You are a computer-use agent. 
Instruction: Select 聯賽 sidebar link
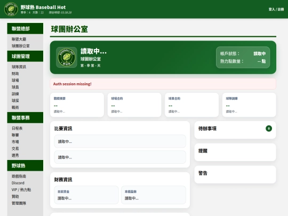(15, 135)
